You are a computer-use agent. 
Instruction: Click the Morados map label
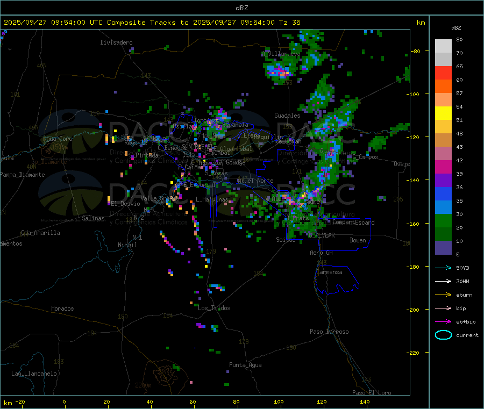[x=62, y=308]
